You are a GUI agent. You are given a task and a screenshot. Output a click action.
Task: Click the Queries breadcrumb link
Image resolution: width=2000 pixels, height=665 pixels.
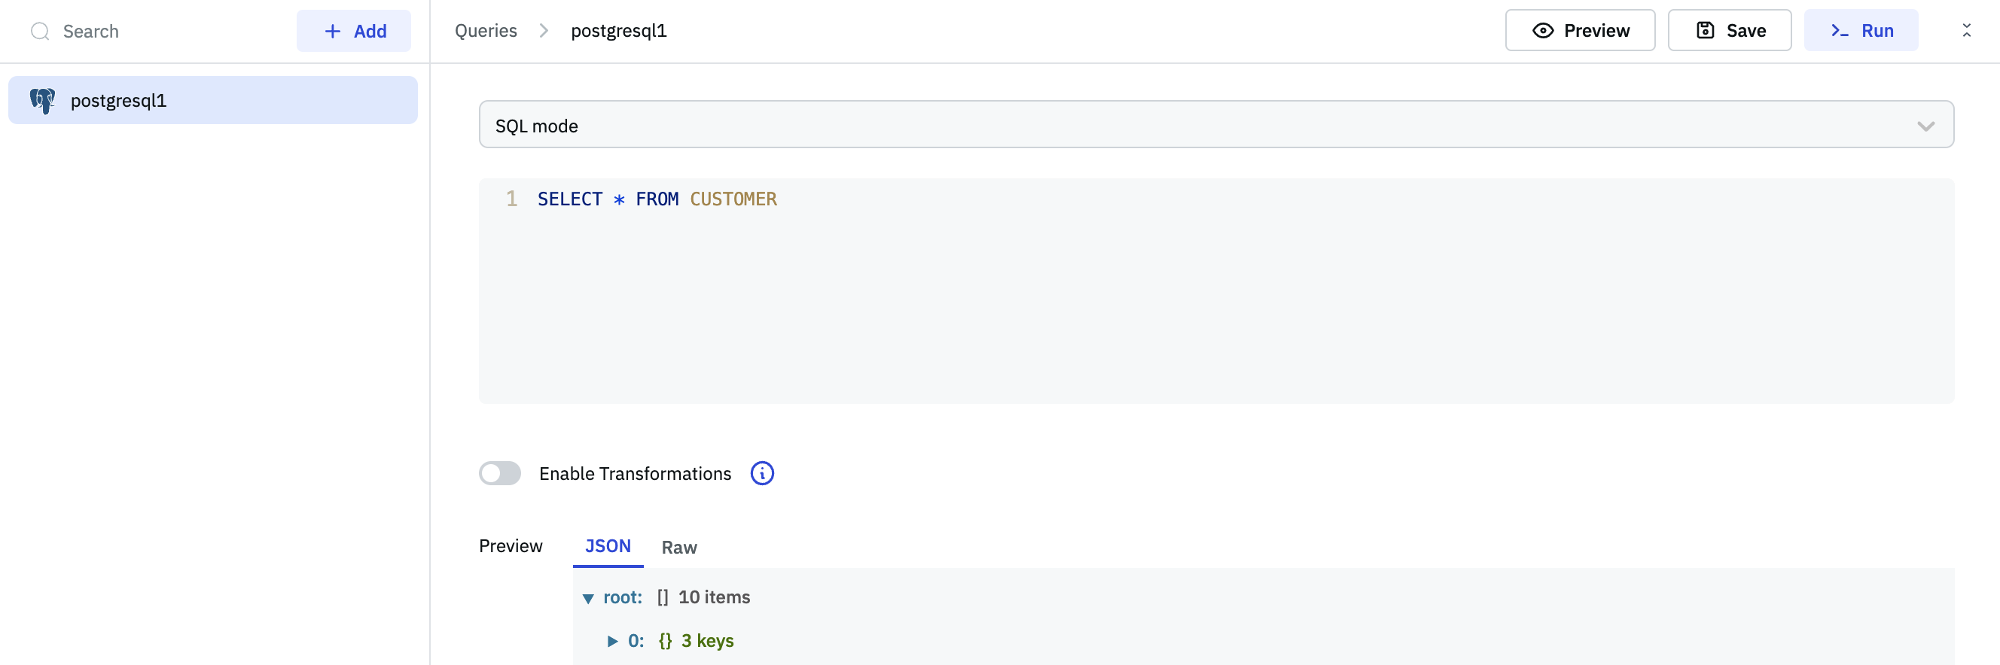pyautogui.click(x=485, y=31)
